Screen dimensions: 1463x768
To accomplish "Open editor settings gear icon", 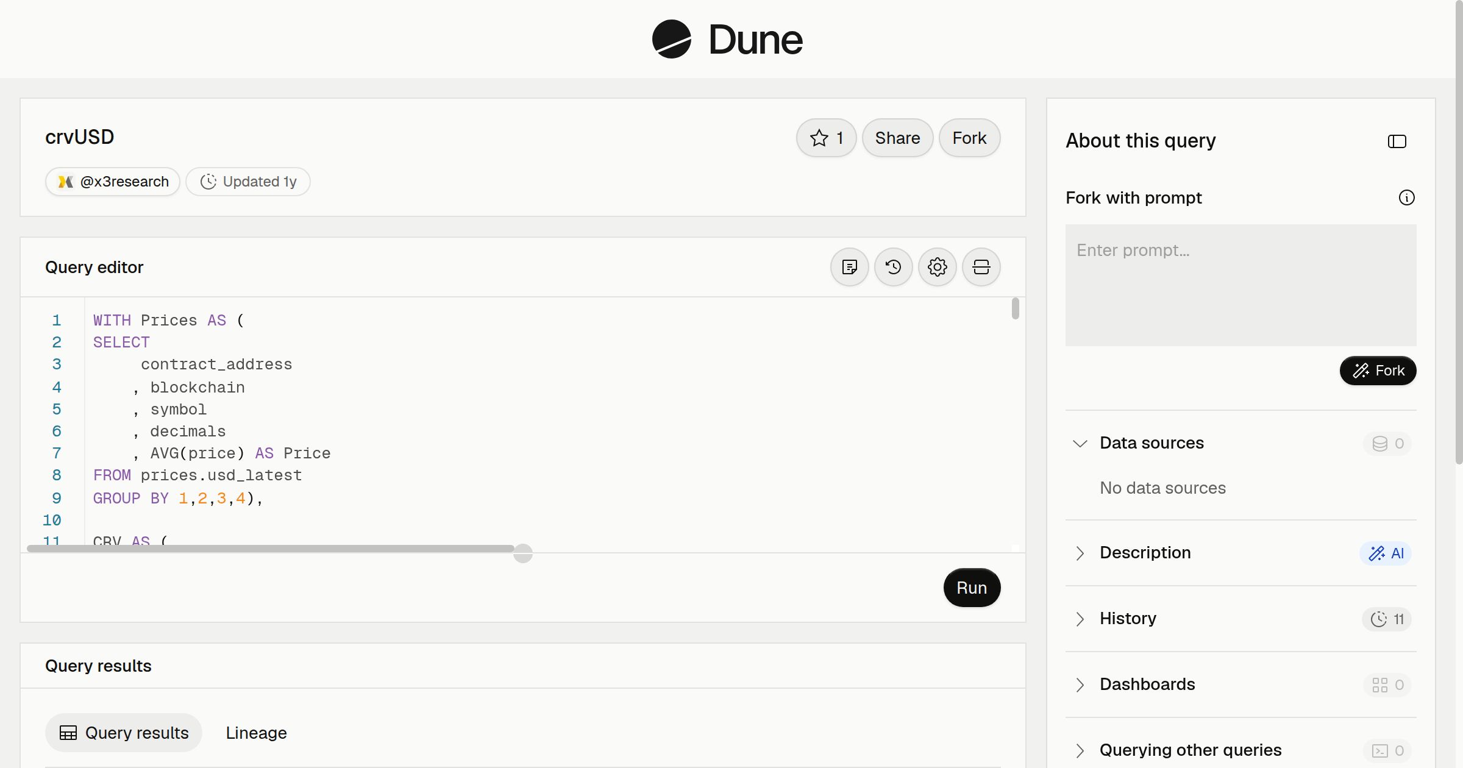I will [x=937, y=267].
